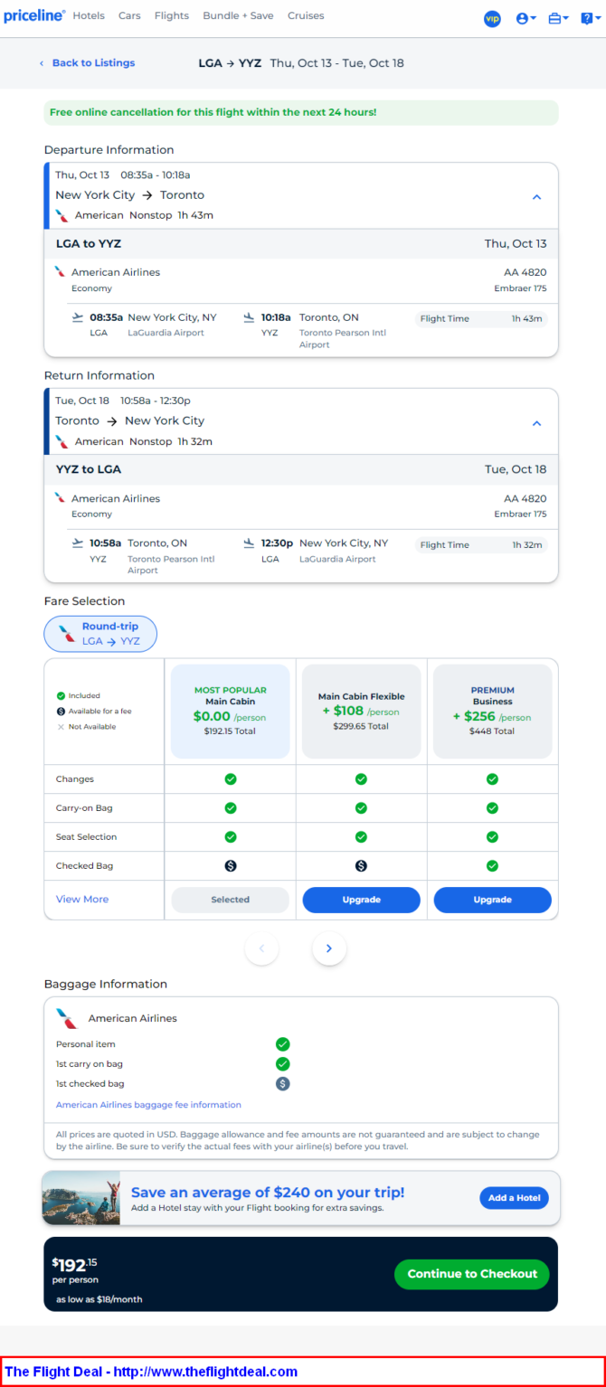The width and height of the screenshot is (606, 1387).
Task: Click next fares arrow button
Action: point(329,948)
